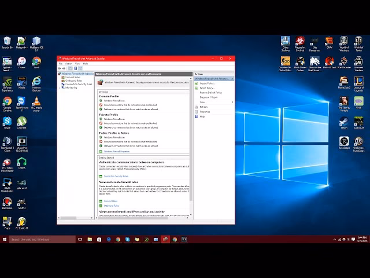Open the File menu

(x=61, y=64)
